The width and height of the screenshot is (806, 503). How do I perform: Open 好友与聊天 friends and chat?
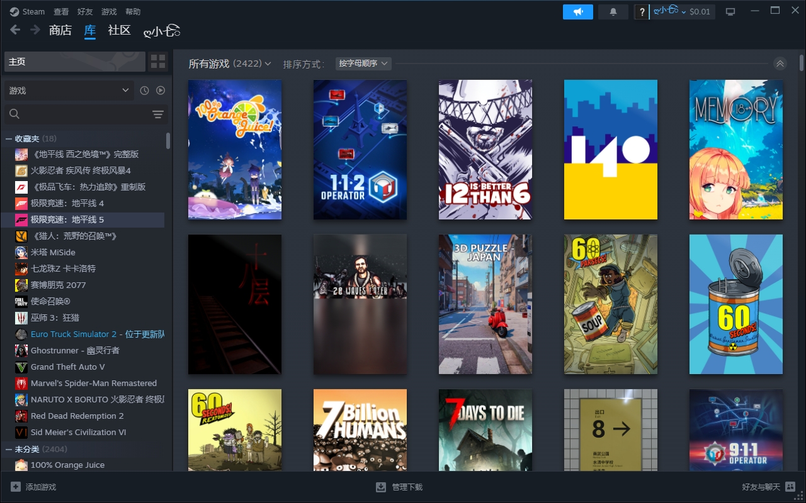click(769, 487)
